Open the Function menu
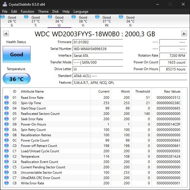 coord(27,12)
